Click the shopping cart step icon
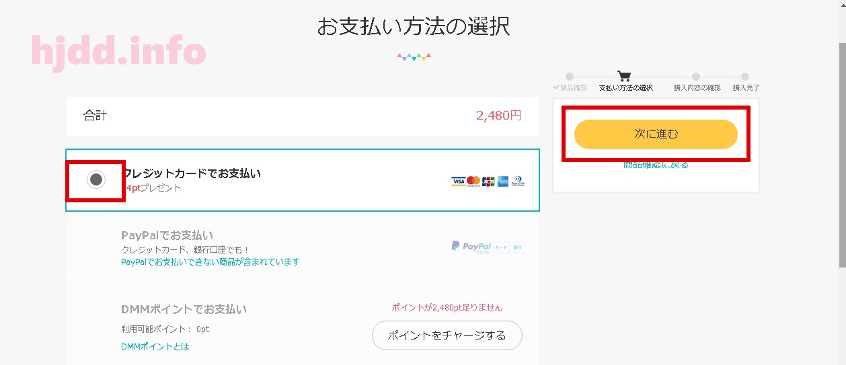Image resolution: width=846 pixels, height=365 pixels. 624,76
